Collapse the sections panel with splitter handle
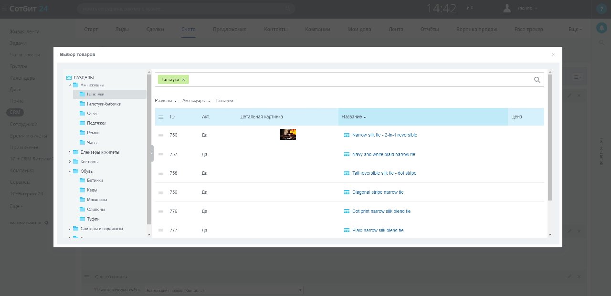The image size is (611, 296). [152, 153]
